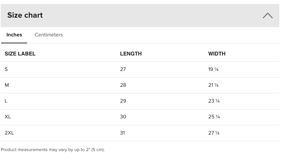Switch to the Centimeters tab
Viewport: 283px width, 161px height.
coord(49,35)
